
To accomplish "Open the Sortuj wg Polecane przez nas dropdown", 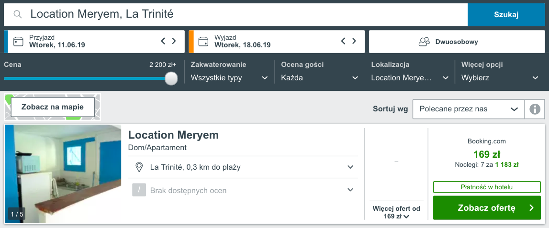I will pos(469,109).
